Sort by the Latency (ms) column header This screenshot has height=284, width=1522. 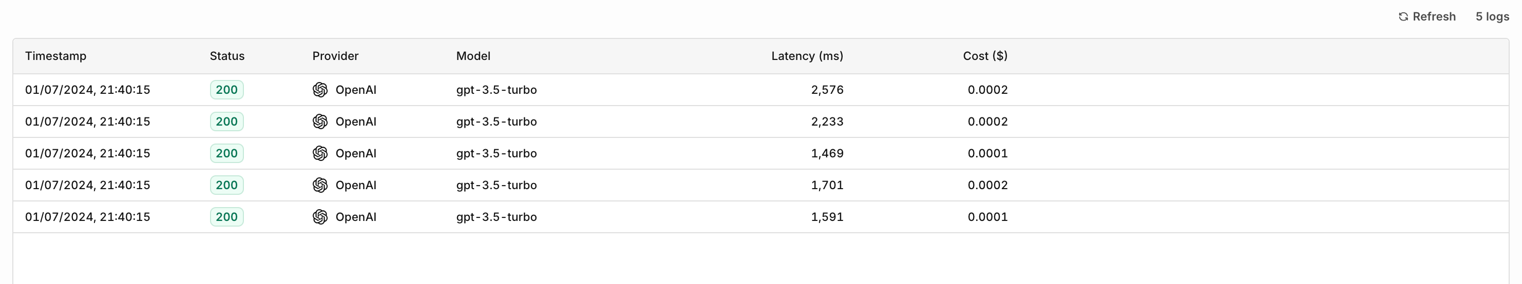(x=807, y=56)
